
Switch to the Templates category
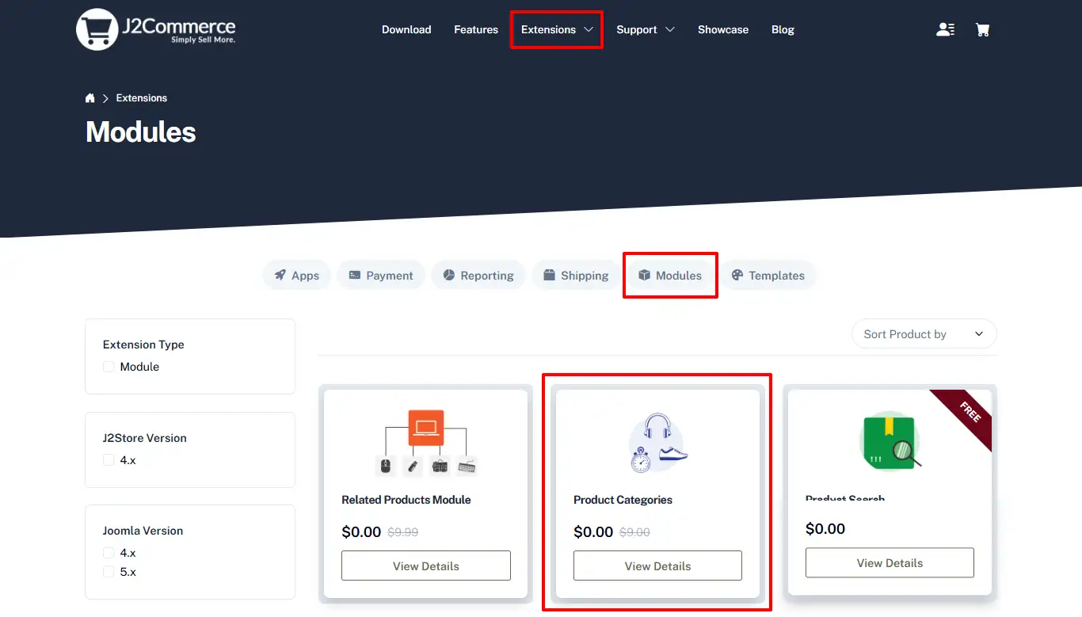tap(768, 276)
